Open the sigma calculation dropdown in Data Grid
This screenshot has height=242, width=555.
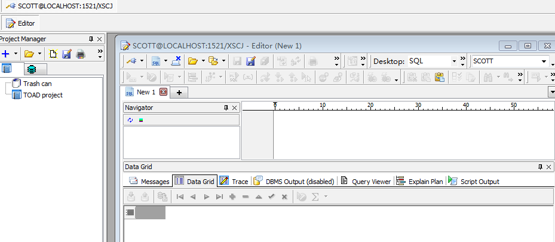pos(326,197)
